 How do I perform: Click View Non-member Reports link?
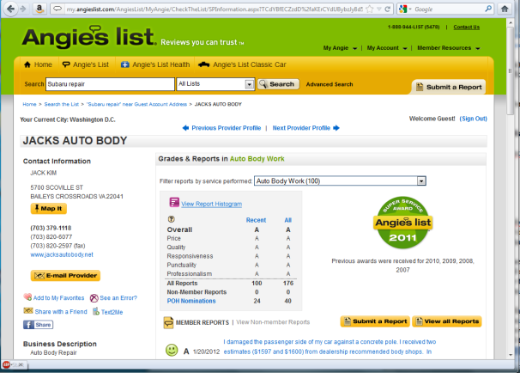273,322
